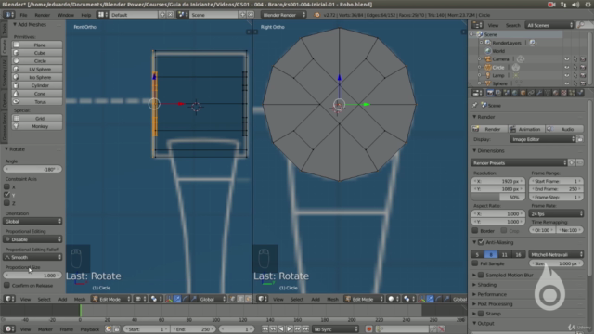Add a UV Sphere mesh
Image resolution: width=594 pixels, height=334 pixels.
(37, 69)
